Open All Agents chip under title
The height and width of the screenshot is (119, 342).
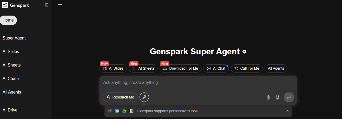(x=276, y=68)
